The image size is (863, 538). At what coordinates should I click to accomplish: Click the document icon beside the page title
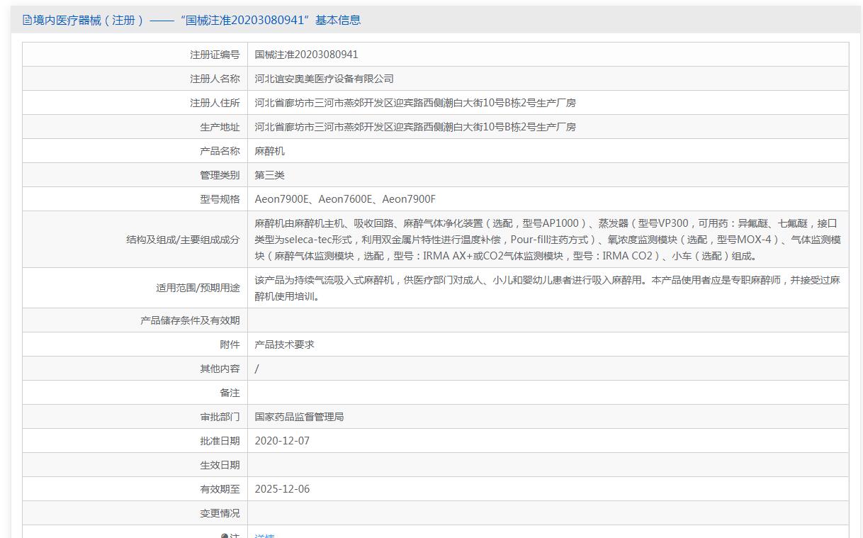pos(28,21)
